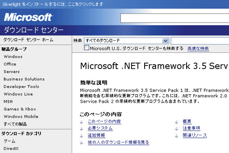The width and height of the screenshot is (229, 153).
Task: Open the Office product group
Action: coord(10,64)
